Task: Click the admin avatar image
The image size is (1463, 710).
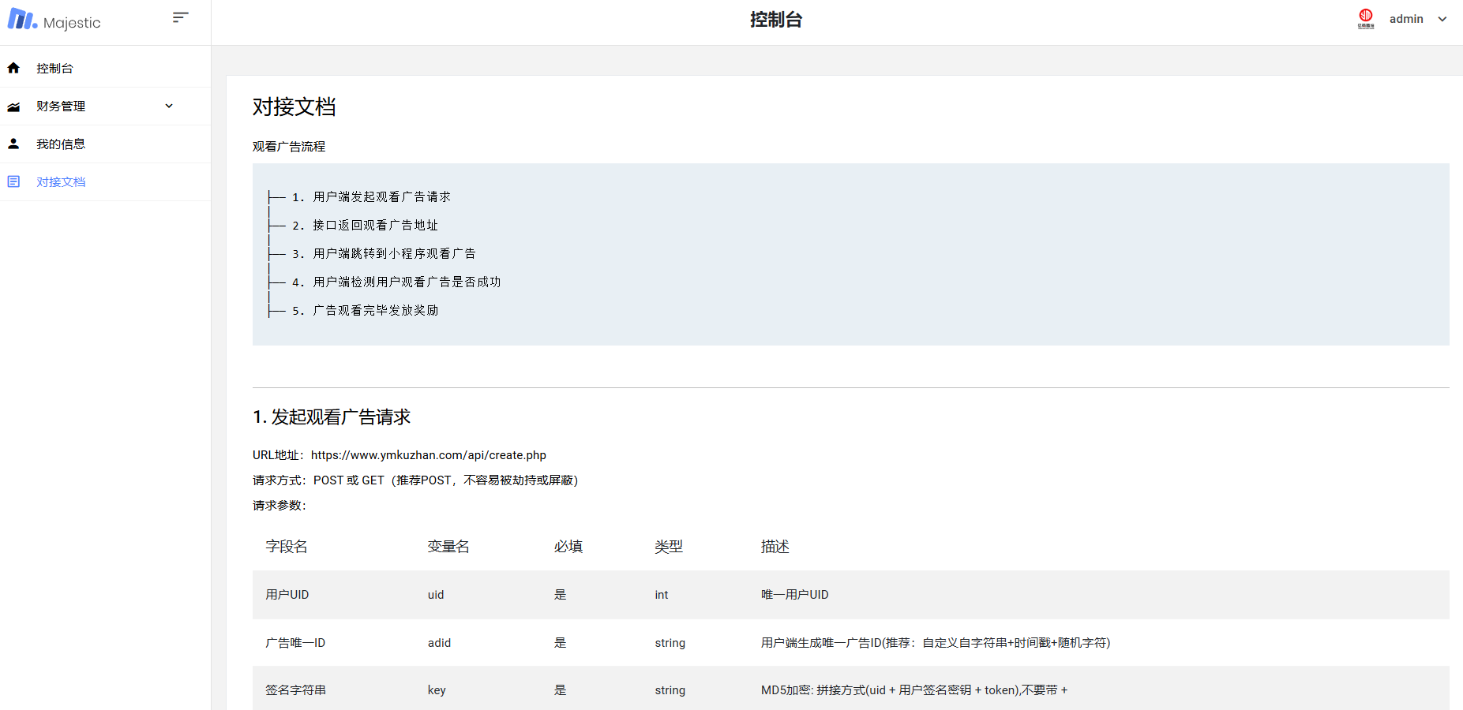Action: (1366, 19)
